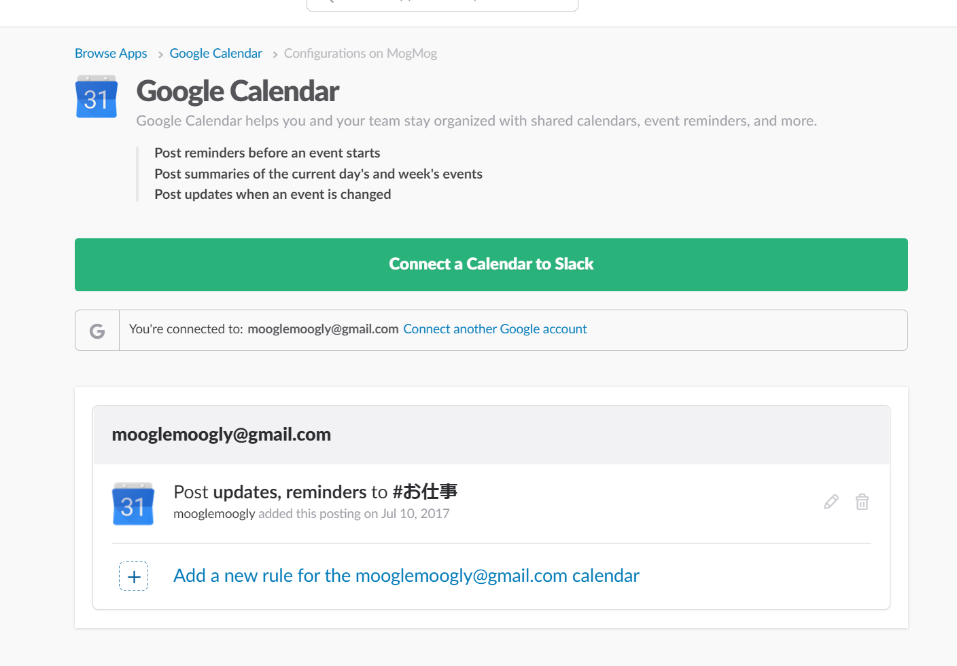
Task: Click the Google Calendar page title heading
Action: point(237,91)
